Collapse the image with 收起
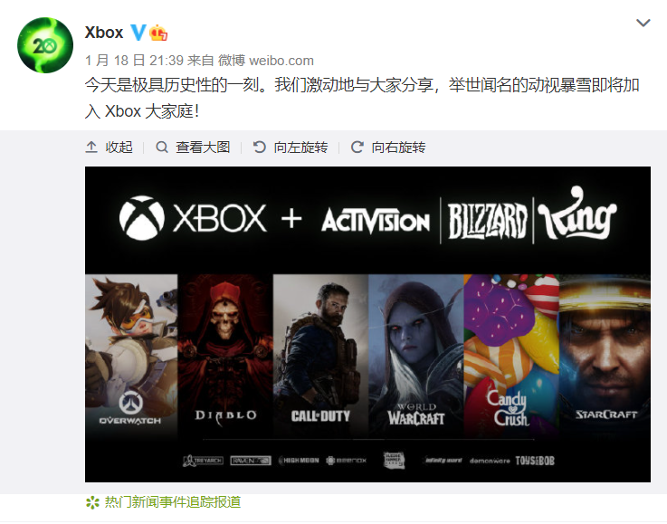This screenshot has height=524, width=667. (x=109, y=148)
